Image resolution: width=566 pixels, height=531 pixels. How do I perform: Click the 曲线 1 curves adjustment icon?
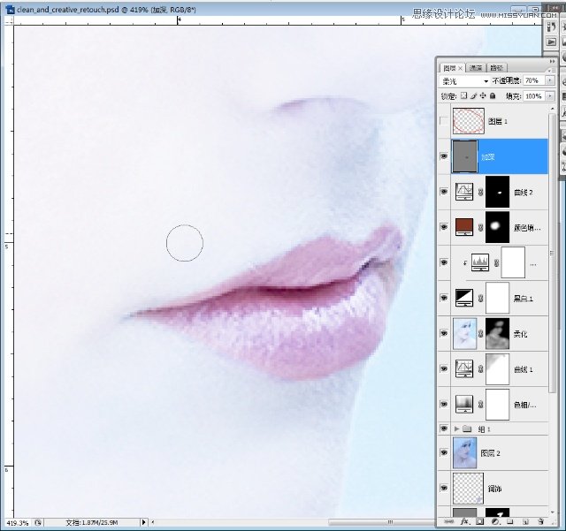[x=464, y=368]
